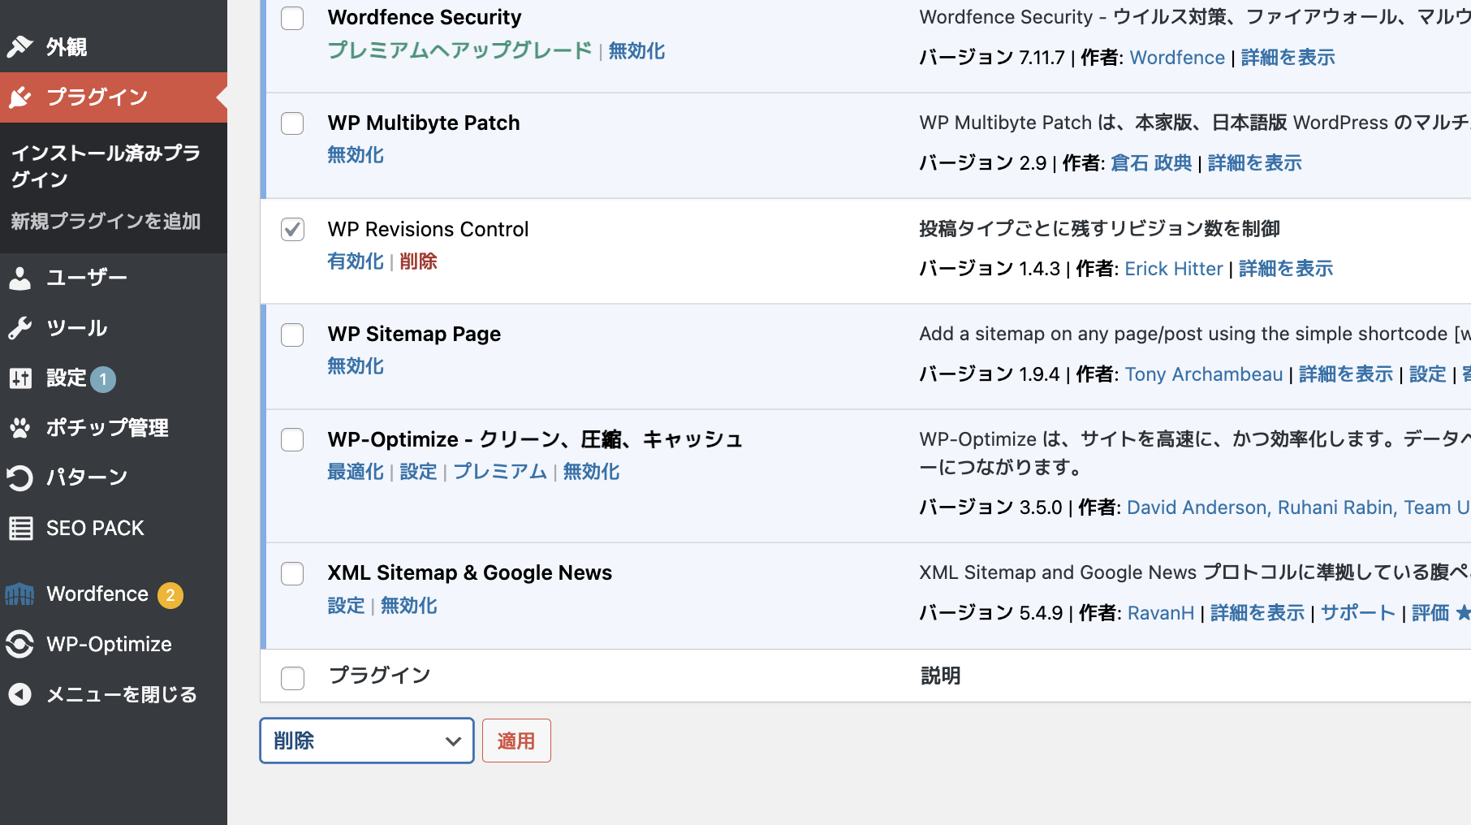Click 評価 link for XML Sitemap plugin

coord(1430,613)
